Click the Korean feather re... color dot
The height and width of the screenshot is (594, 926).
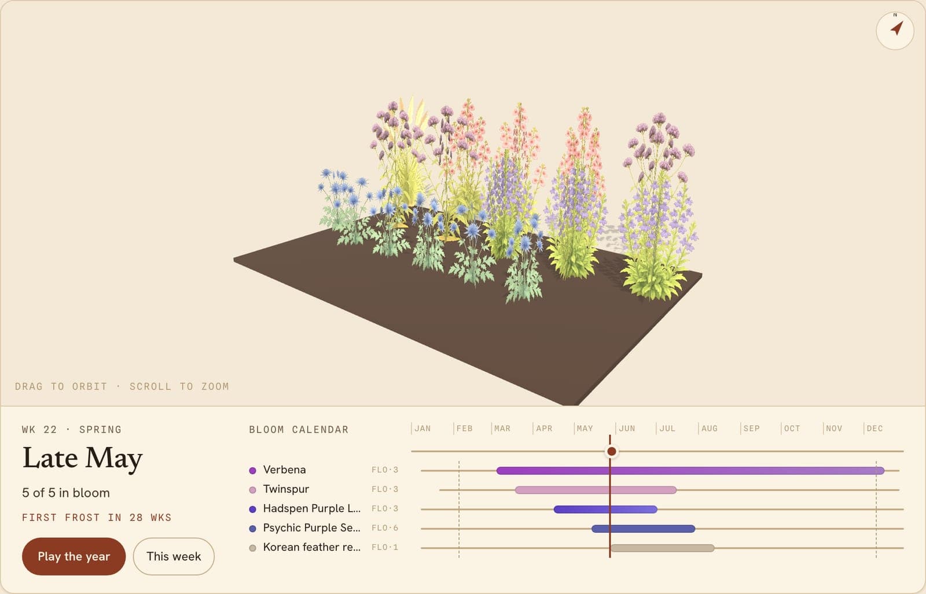252,548
